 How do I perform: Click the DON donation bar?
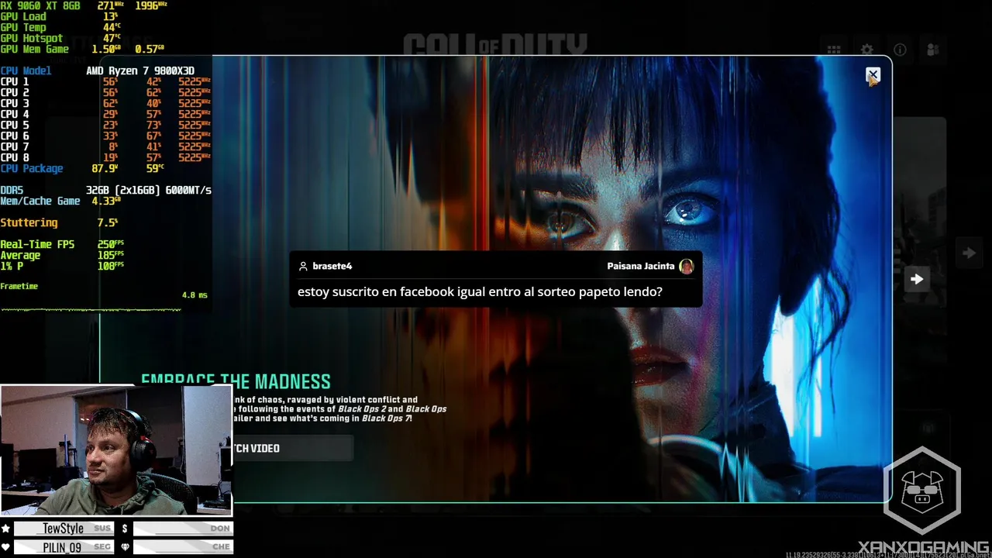pyautogui.click(x=183, y=529)
